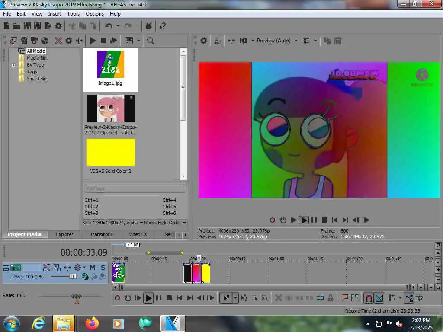Click the Add tags input field
Screen dimensions: 443x332
[x=135, y=188]
